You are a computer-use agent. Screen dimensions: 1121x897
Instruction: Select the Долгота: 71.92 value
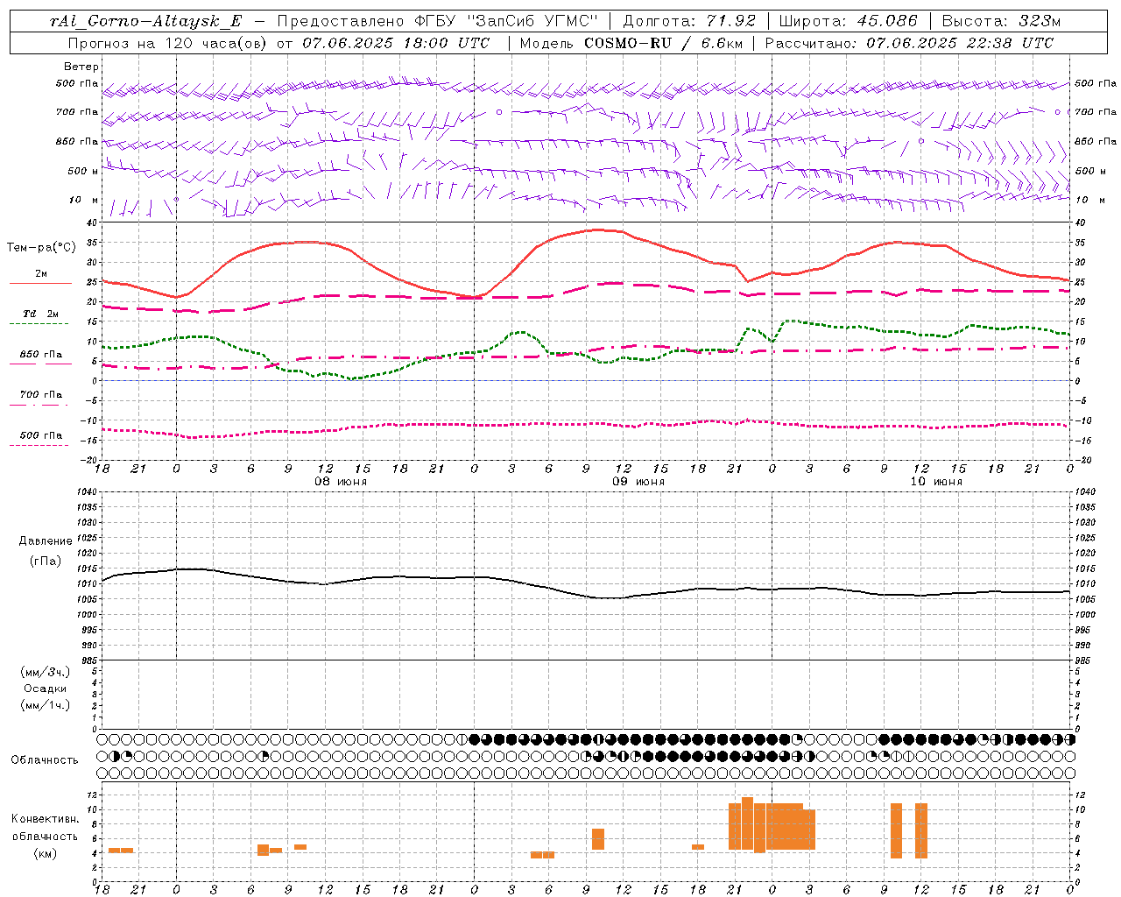tap(689, 22)
